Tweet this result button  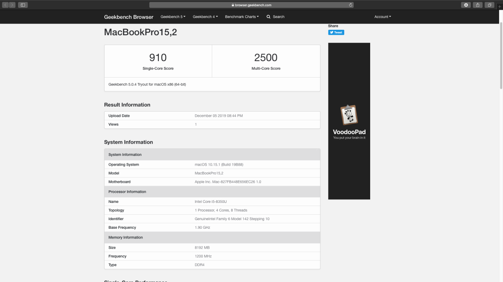coord(336,33)
